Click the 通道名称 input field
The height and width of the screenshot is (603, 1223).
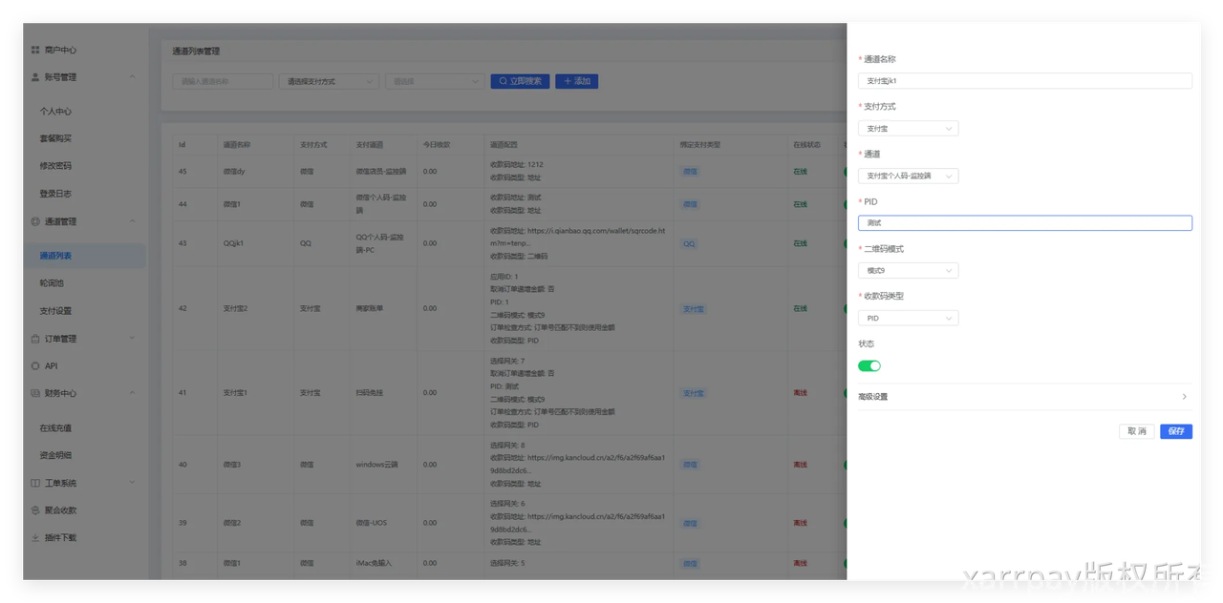[x=1024, y=81]
